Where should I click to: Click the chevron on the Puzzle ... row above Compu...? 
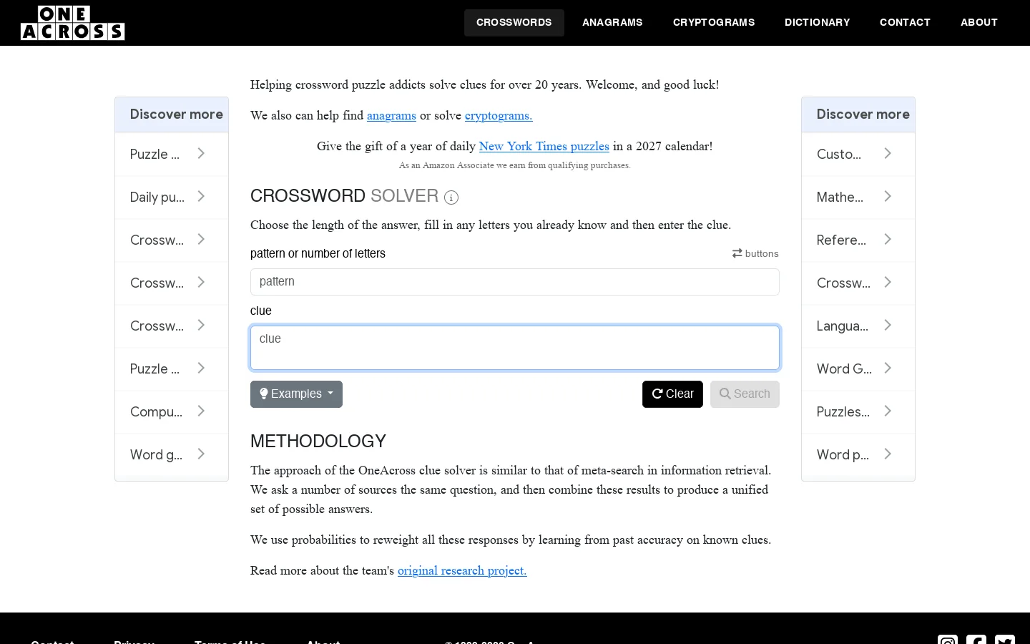pyautogui.click(x=201, y=369)
